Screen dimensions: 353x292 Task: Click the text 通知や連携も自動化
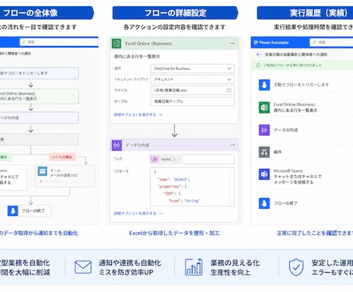130,263
